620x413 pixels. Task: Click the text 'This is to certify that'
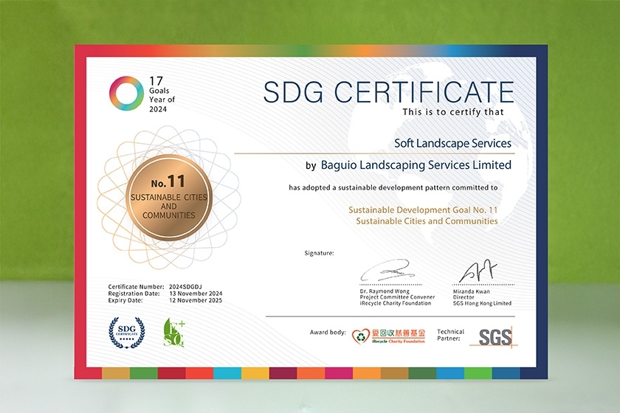[x=453, y=112]
